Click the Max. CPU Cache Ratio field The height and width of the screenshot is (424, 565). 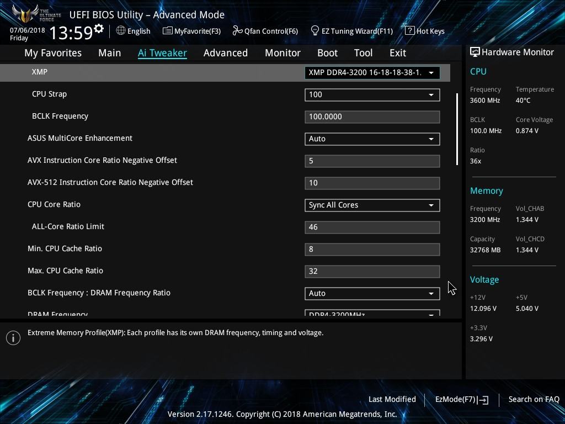click(x=372, y=271)
